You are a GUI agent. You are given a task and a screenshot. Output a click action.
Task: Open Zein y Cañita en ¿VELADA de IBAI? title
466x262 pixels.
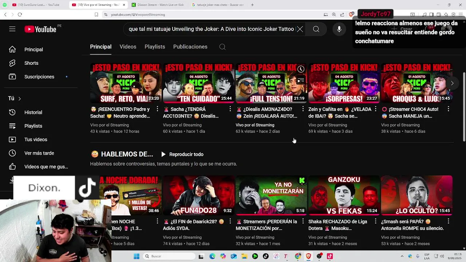(x=340, y=112)
